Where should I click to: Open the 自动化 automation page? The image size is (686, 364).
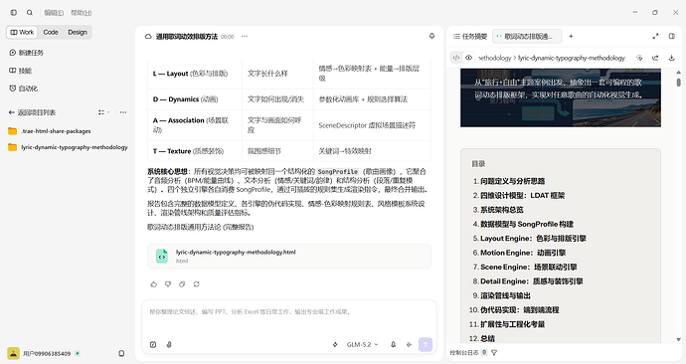pos(24,89)
